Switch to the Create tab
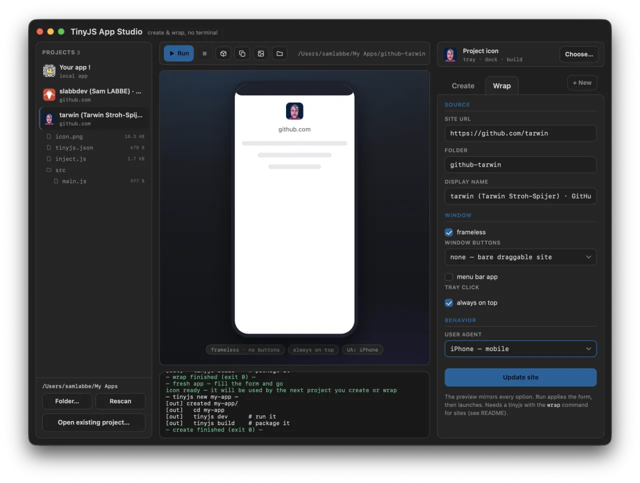This screenshot has width=640, height=483. coord(463,86)
